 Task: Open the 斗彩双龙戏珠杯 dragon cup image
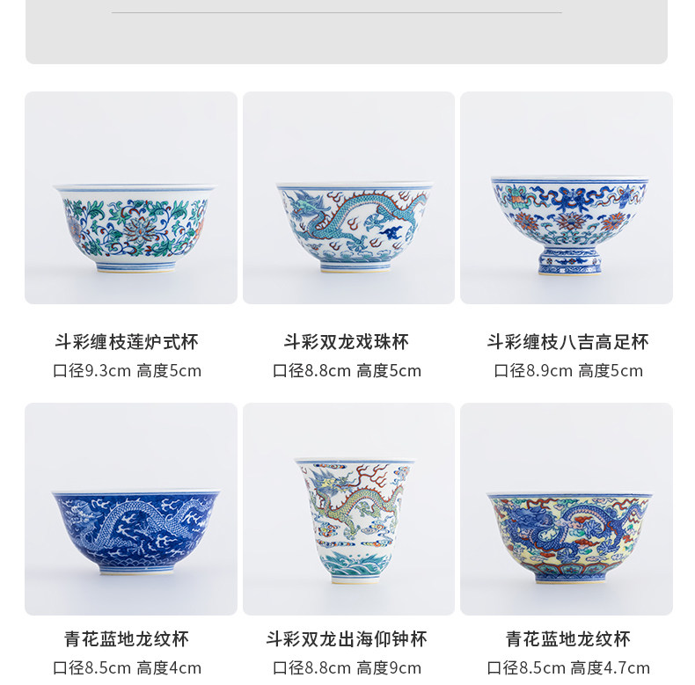349,198
